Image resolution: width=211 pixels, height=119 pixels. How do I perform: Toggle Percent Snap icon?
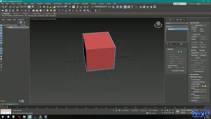point(85,7)
